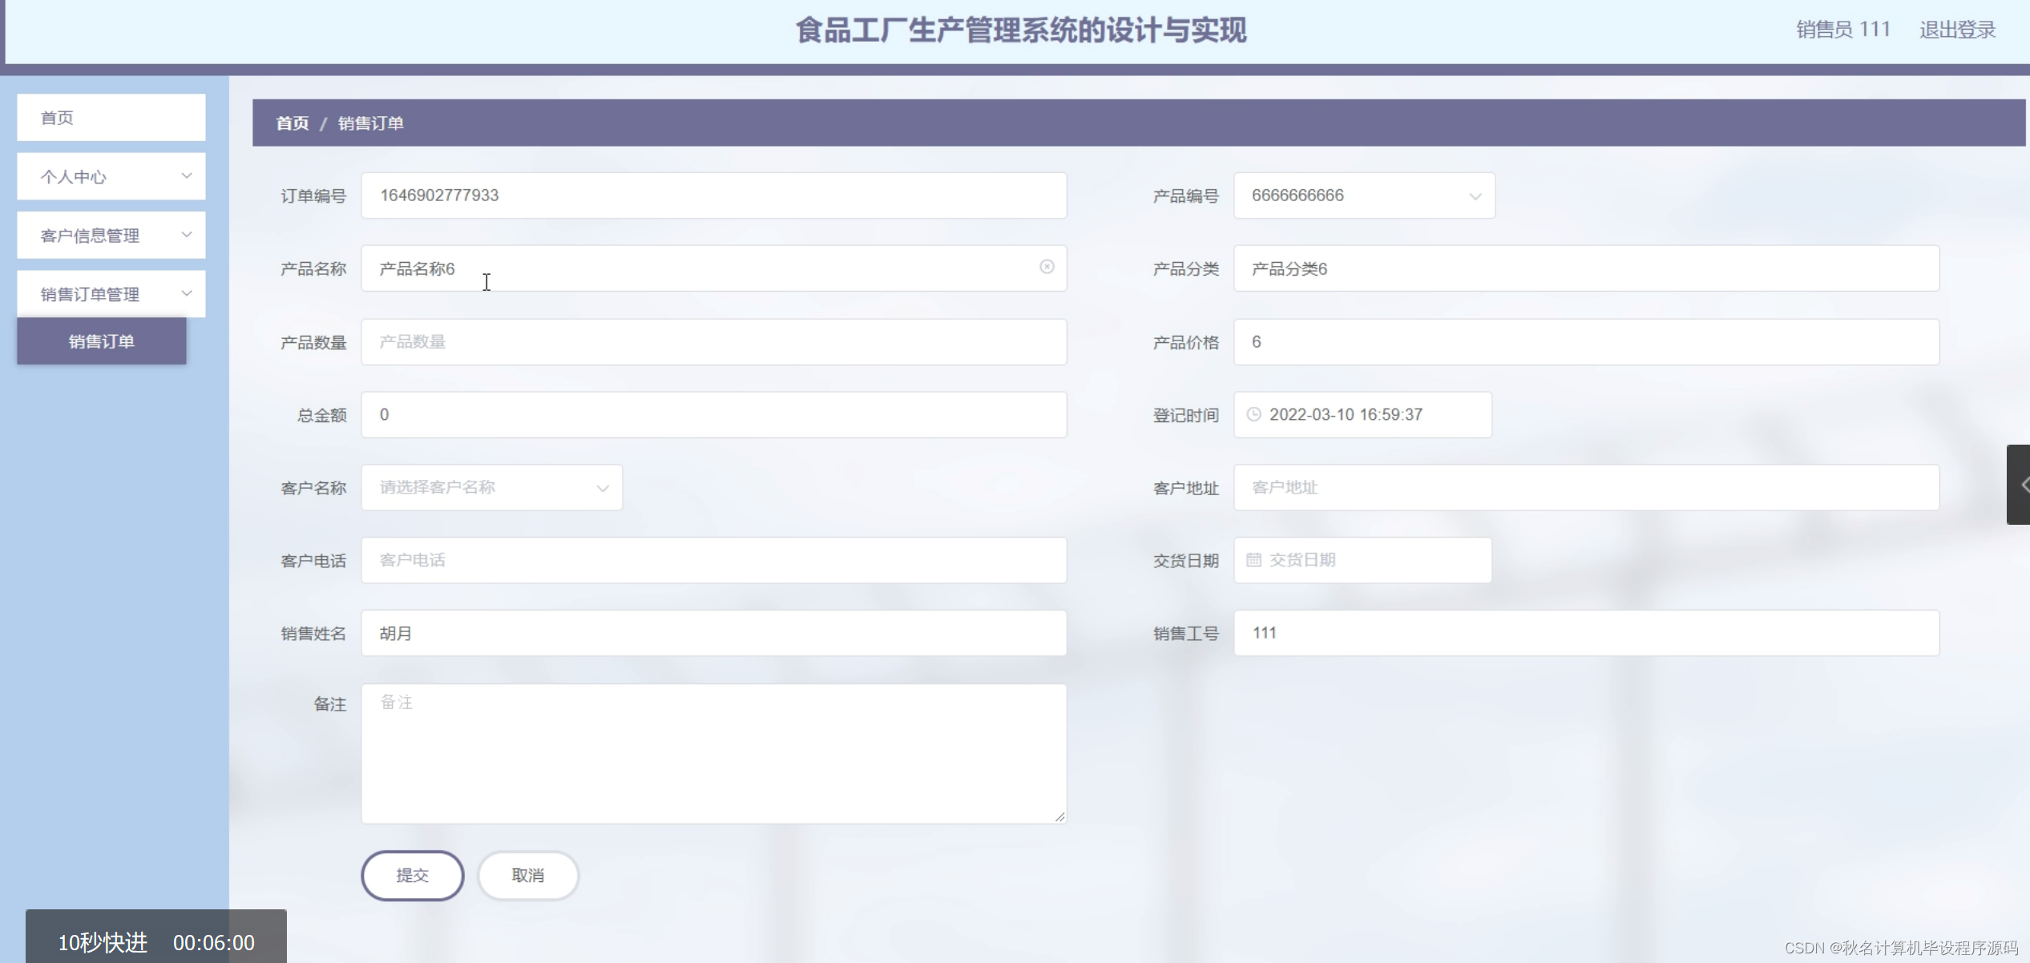Click 退出登录 to log out

coord(1957,30)
